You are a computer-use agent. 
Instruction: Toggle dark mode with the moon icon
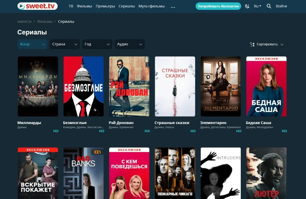point(247,6)
